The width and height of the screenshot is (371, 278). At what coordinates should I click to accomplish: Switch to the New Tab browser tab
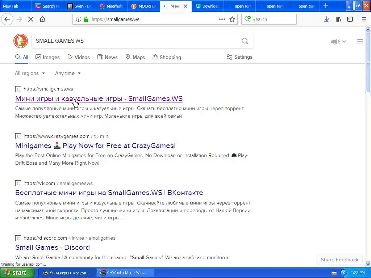coord(16,6)
